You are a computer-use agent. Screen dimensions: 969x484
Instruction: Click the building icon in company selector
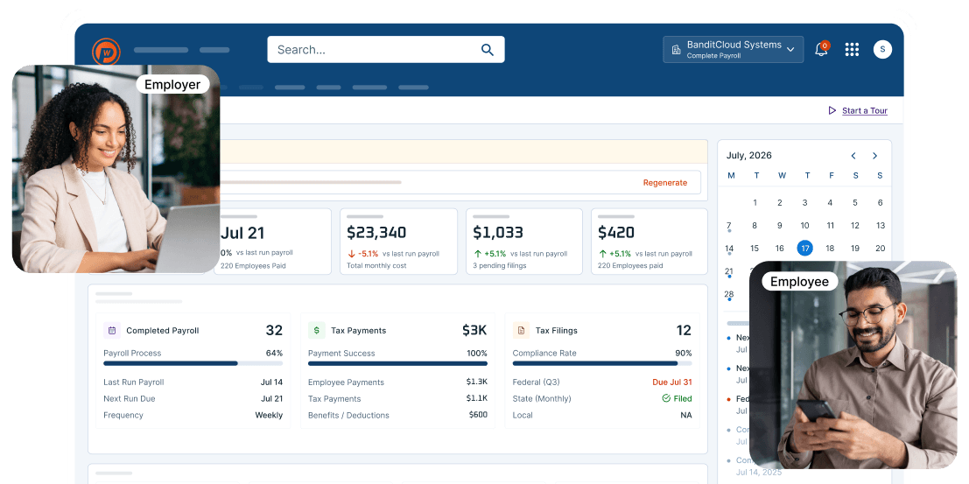point(676,50)
